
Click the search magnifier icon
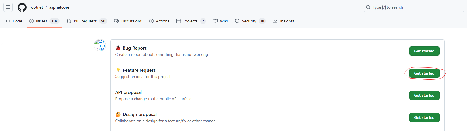coord(368,7)
